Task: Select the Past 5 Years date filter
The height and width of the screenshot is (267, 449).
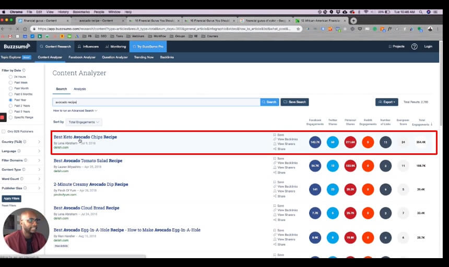Action: pyautogui.click(x=10, y=112)
